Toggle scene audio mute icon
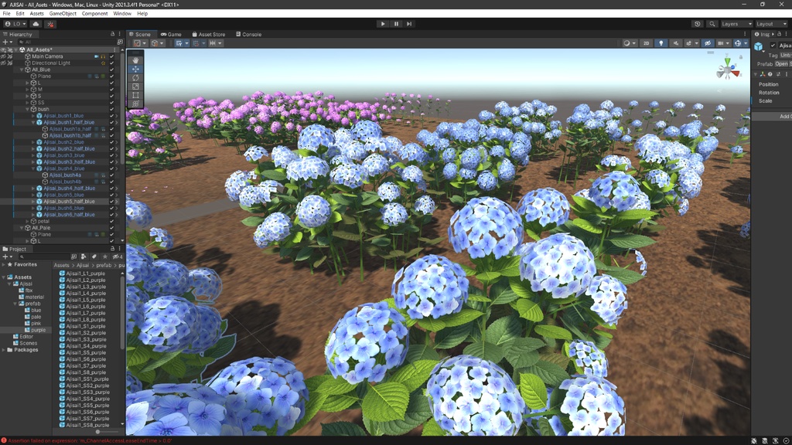This screenshot has width=792, height=445. pos(675,43)
